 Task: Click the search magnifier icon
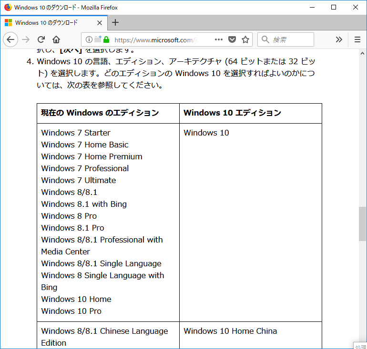265,39
